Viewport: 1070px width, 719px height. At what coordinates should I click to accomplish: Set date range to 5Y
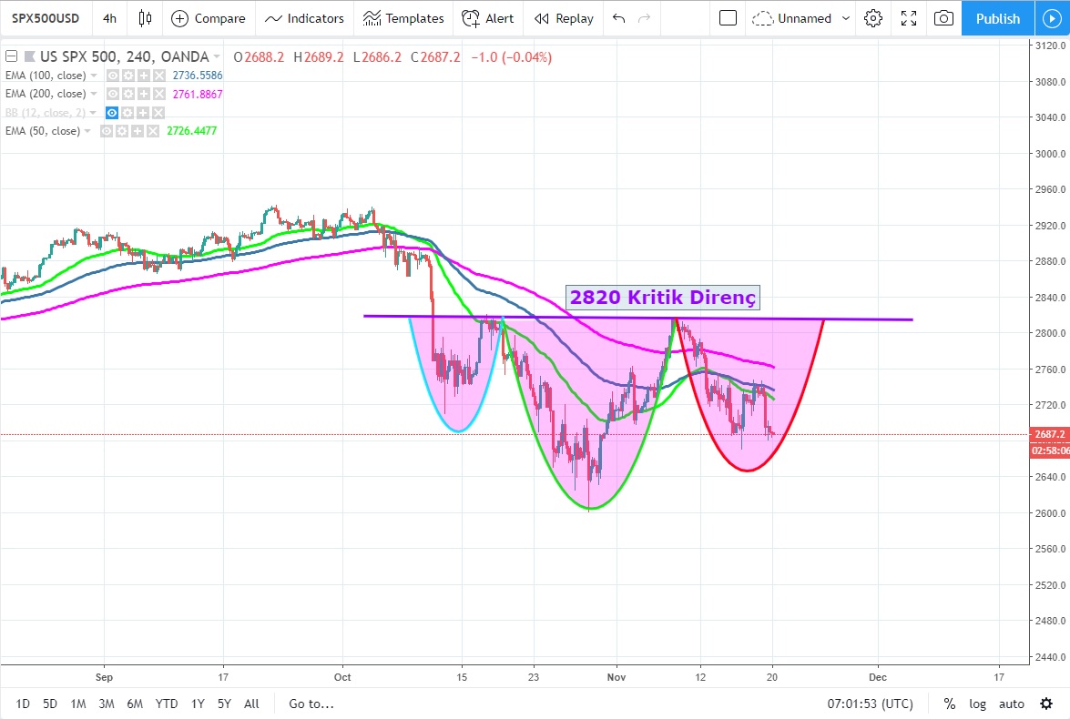tap(225, 704)
